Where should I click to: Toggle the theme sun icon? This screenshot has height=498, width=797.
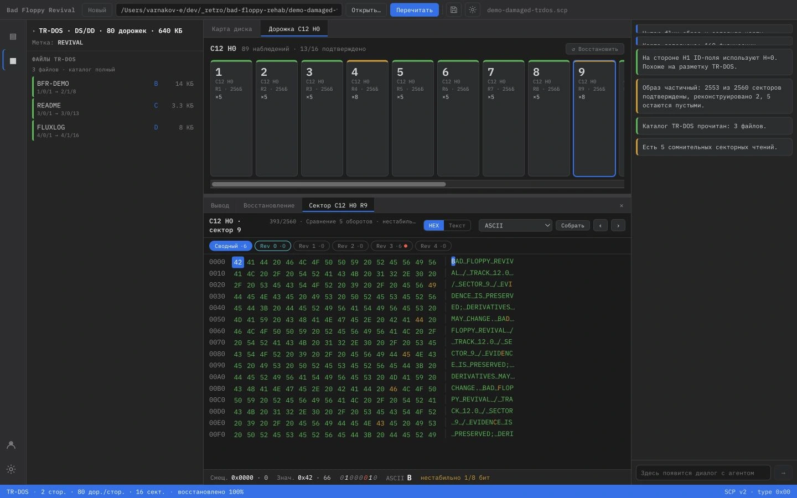pyautogui.click(x=472, y=10)
